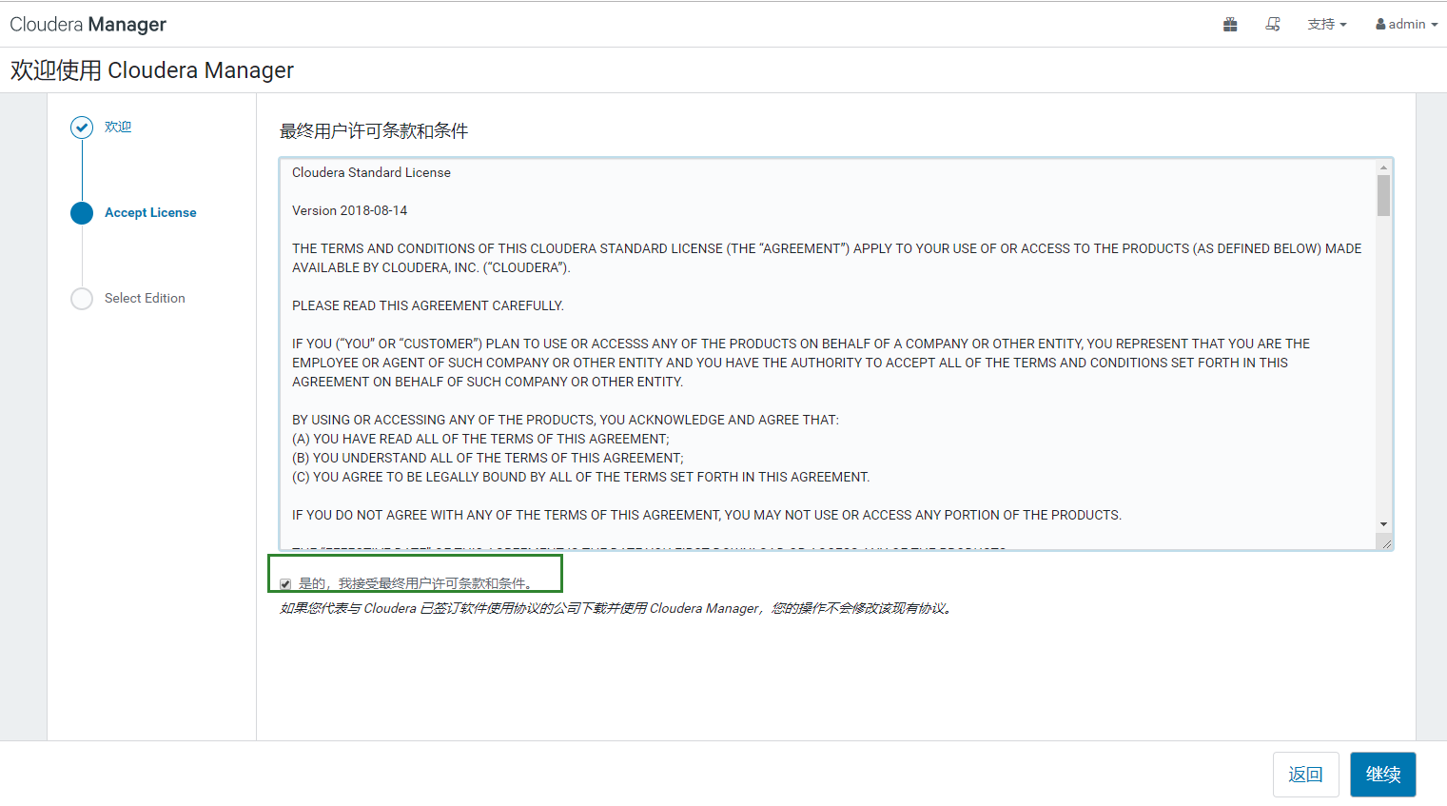Toggle the accept license terms checkbox
Viewport: 1447px width, 806px height.
(x=285, y=584)
